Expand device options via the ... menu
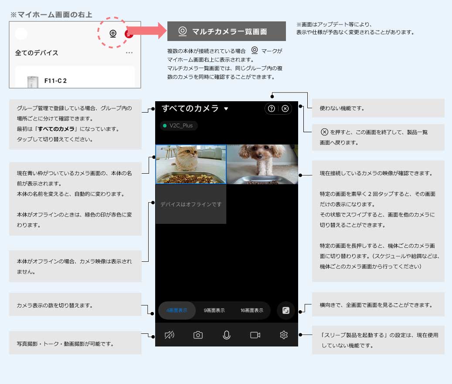 (x=129, y=53)
